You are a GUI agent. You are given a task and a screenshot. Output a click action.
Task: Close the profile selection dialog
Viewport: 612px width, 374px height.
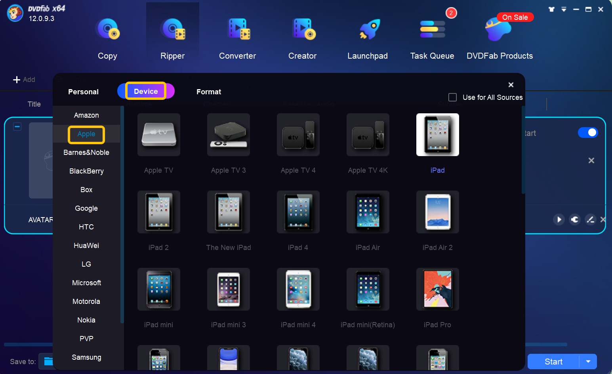[x=511, y=85]
